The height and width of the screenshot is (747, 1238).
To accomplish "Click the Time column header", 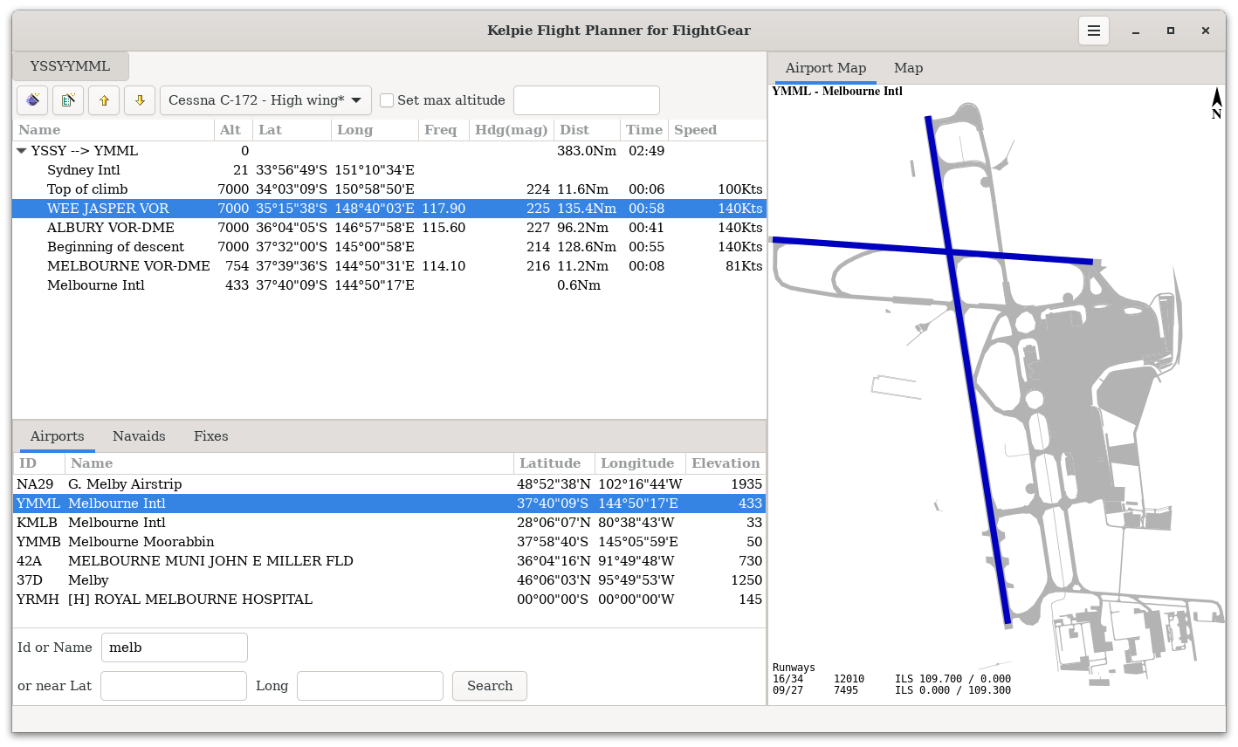I will tap(645, 130).
